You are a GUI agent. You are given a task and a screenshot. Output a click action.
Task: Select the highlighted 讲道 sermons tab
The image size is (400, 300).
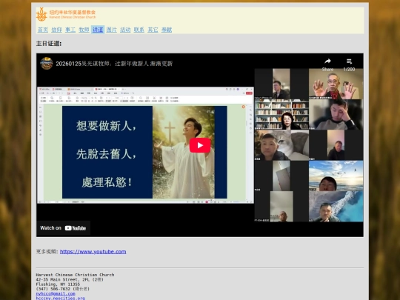pos(98,30)
